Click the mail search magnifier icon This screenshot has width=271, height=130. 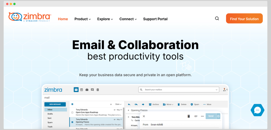coord(141,90)
